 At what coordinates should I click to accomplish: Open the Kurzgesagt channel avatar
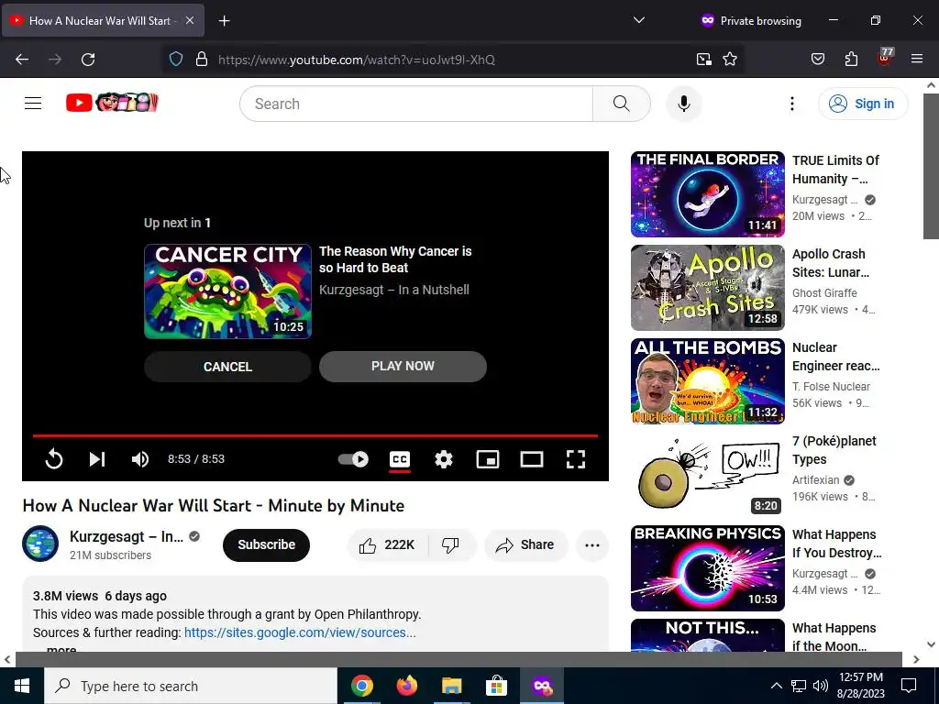(40, 544)
